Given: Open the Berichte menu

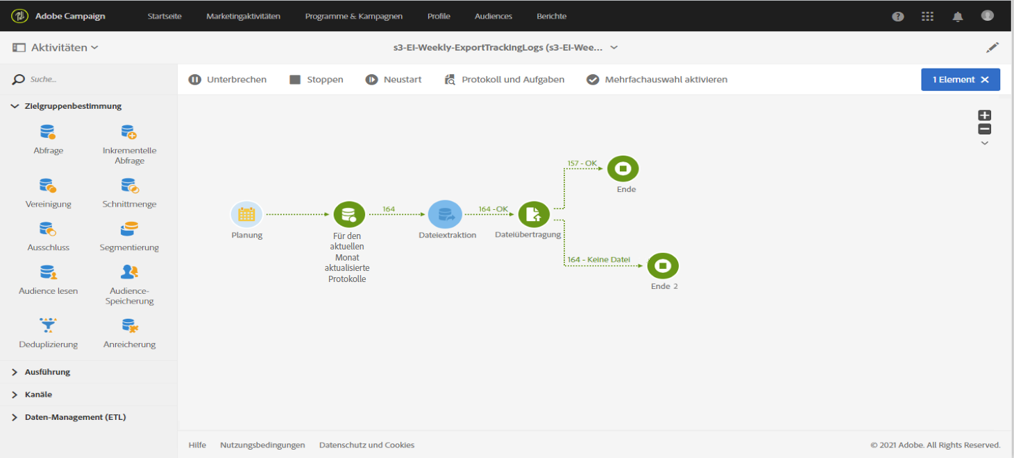Looking at the screenshot, I should (552, 16).
